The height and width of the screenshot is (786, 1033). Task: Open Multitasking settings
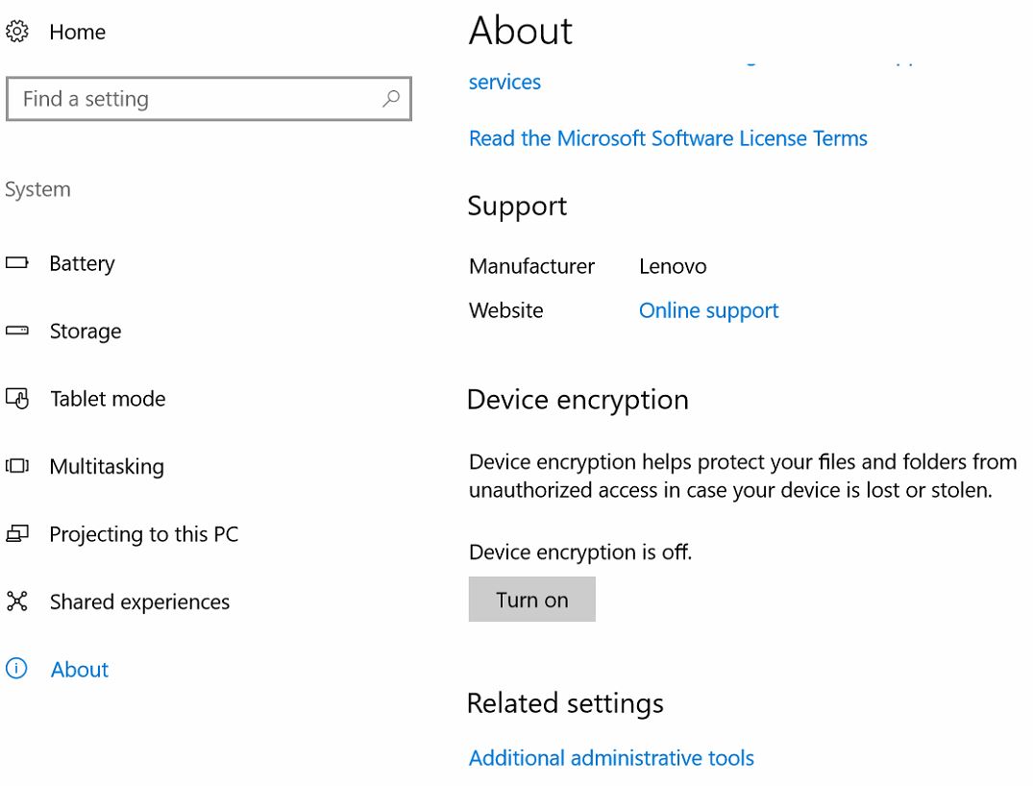[x=107, y=467]
